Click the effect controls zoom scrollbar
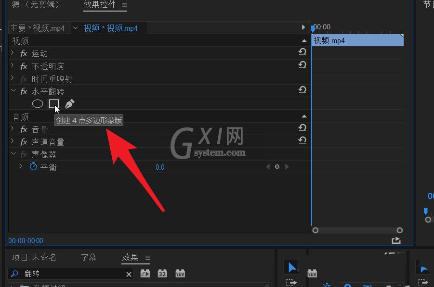Viewport: 434px width, 287px height. click(x=357, y=230)
